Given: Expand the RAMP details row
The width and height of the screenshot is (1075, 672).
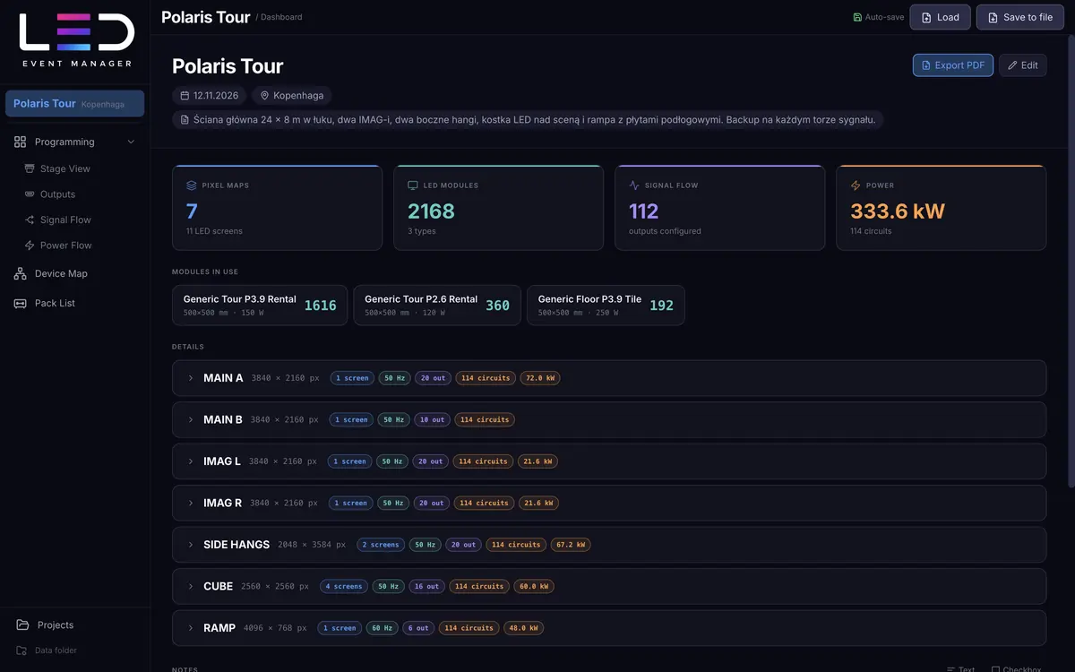Looking at the screenshot, I should click(608, 628).
